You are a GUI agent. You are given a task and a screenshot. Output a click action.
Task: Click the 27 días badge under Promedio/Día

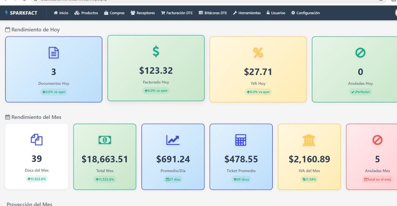click(173, 179)
